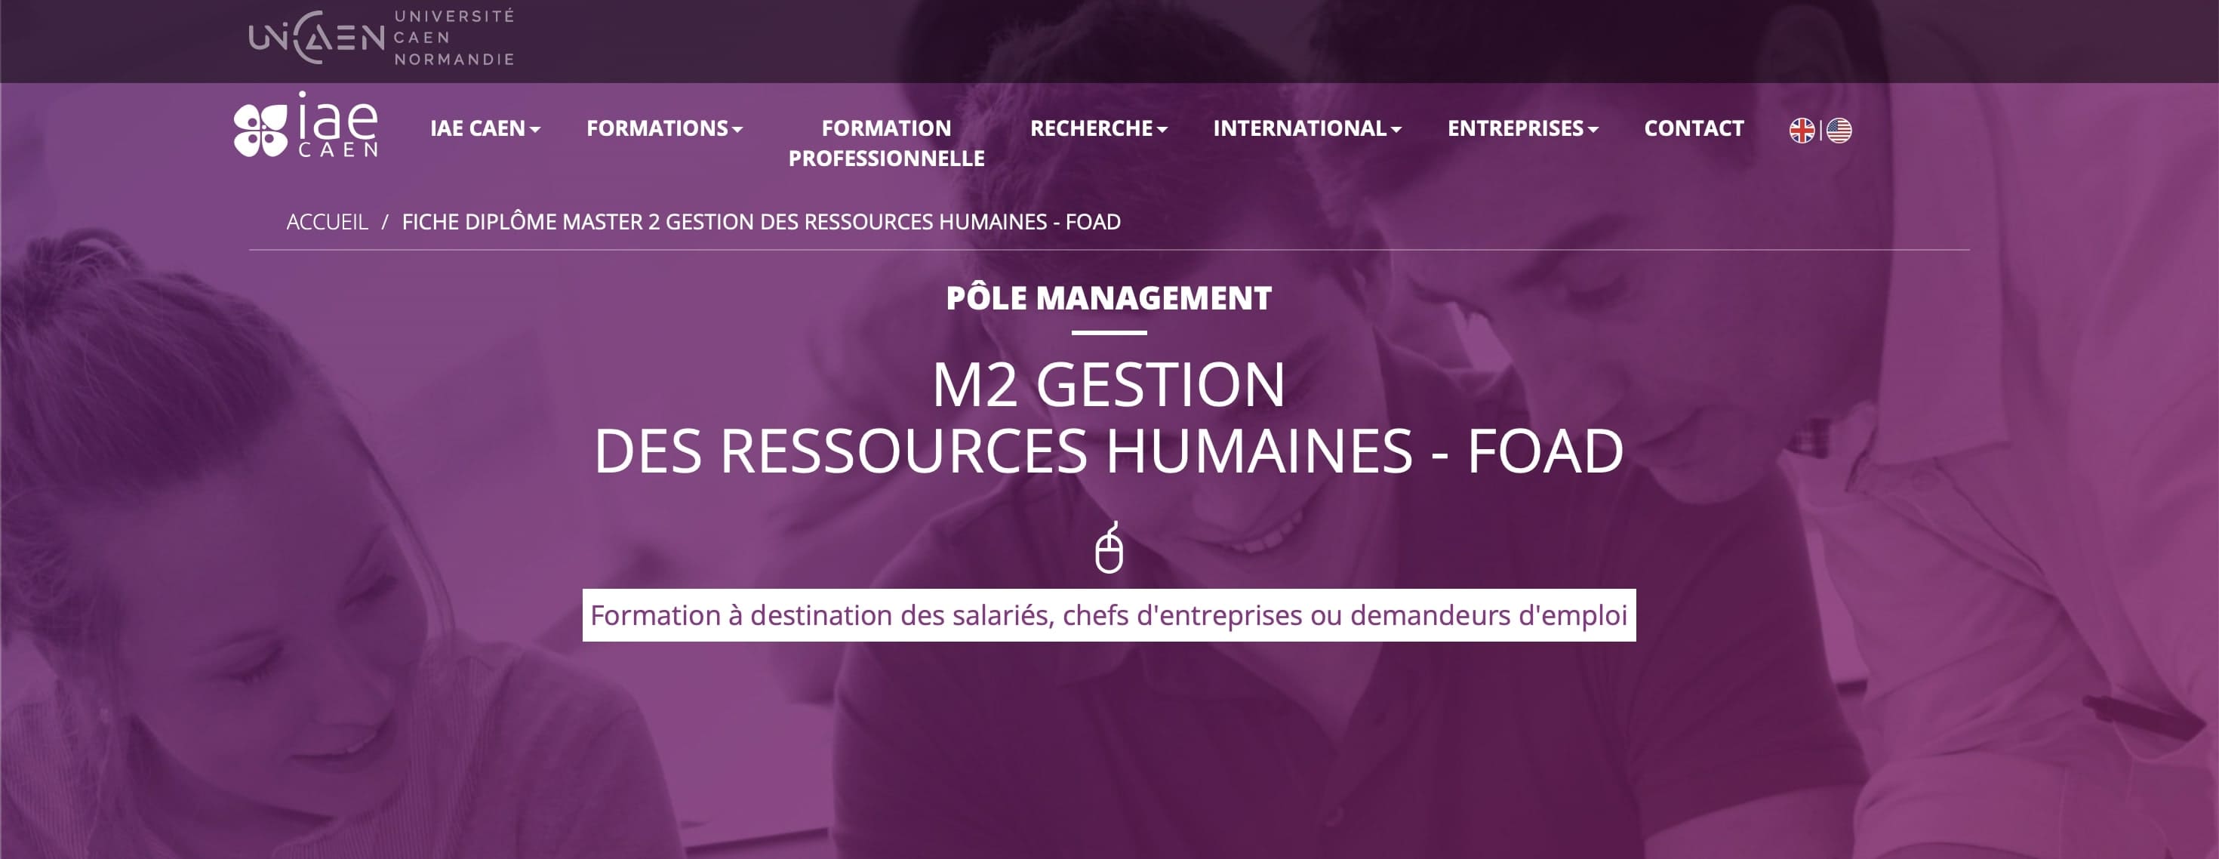
Task: Expand the ENTREPRISES menu
Action: point(1522,128)
